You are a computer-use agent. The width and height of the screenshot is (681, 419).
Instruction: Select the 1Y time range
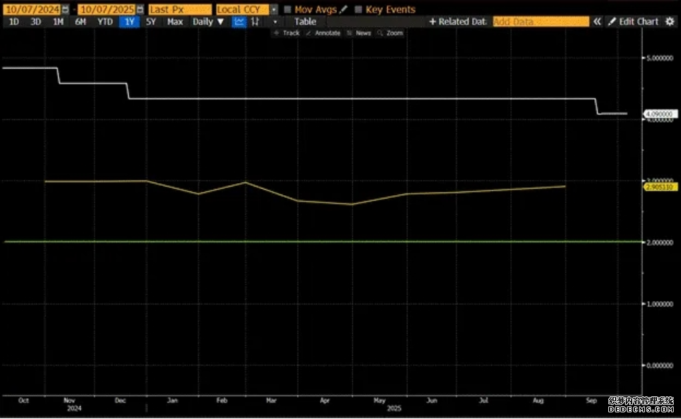point(129,22)
